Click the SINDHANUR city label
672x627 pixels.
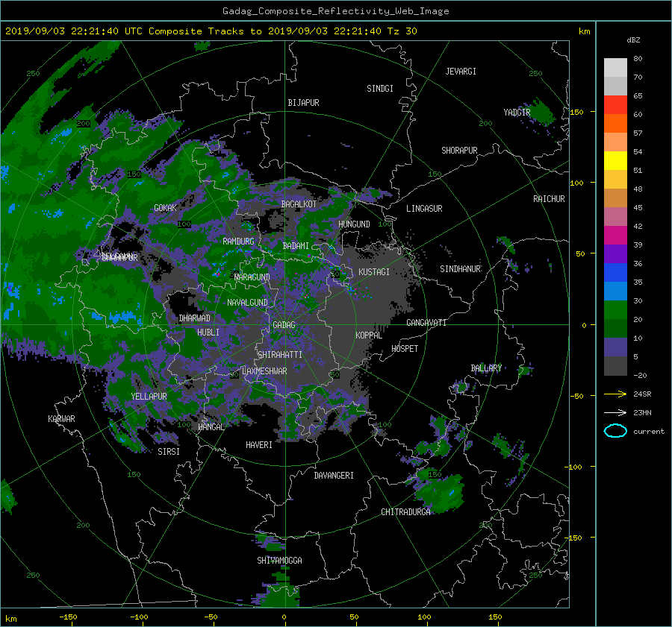[x=460, y=269]
